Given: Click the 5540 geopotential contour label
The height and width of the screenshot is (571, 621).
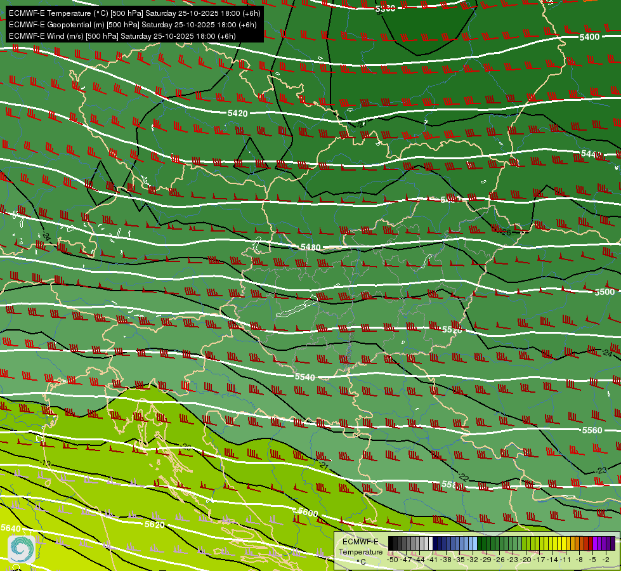Looking at the screenshot, I should pyautogui.click(x=305, y=377).
